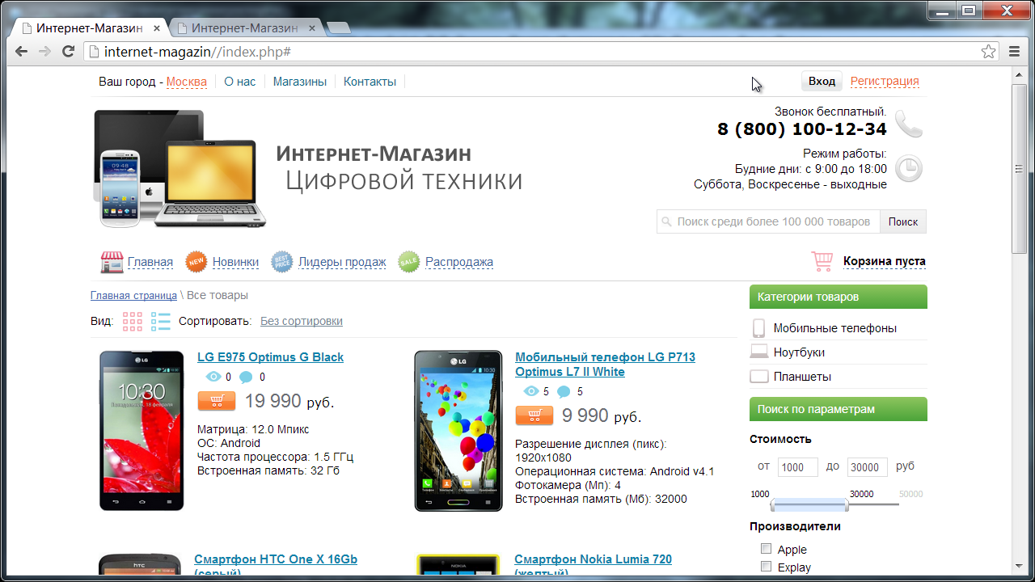This screenshot has height=582, width=1035.
Task: Click the right price slider handle
Action: click(846, 505)
